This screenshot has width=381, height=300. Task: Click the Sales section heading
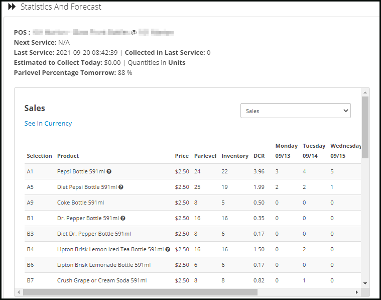(x=35, y=108)
